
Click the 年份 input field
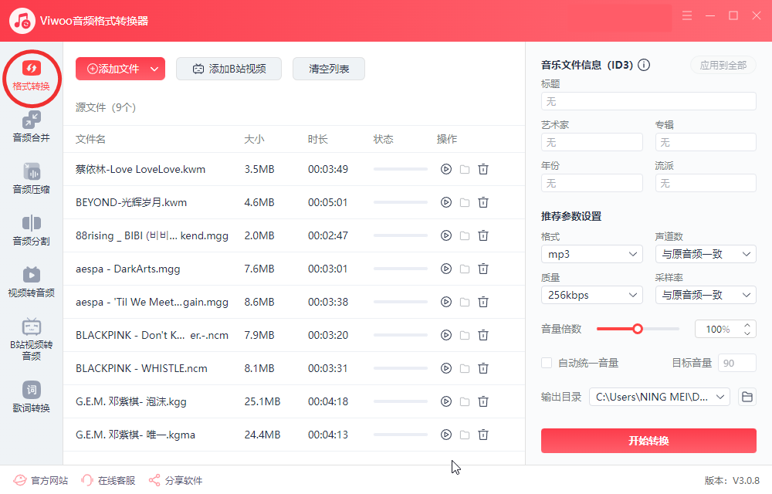tap(592, 183)
